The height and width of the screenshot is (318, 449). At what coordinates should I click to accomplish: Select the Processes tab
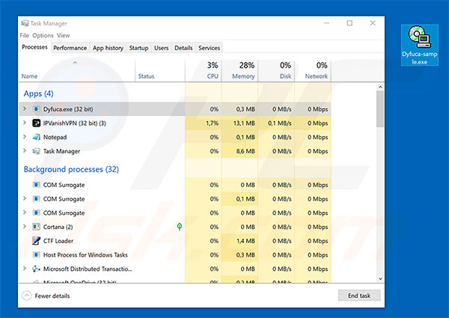click(34, 47)
